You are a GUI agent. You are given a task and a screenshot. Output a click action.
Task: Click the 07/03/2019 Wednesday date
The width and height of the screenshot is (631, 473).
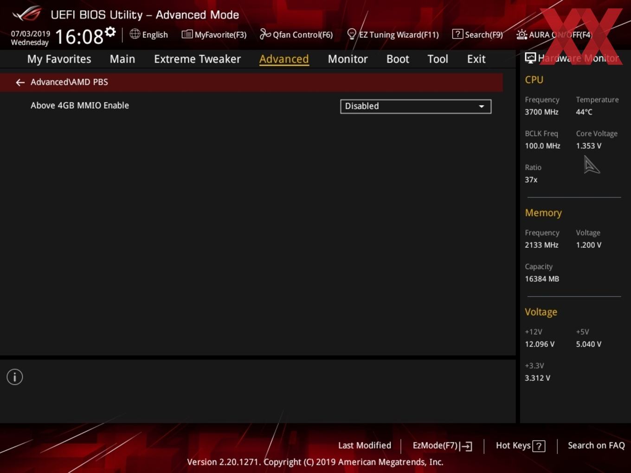click(30, 38)
